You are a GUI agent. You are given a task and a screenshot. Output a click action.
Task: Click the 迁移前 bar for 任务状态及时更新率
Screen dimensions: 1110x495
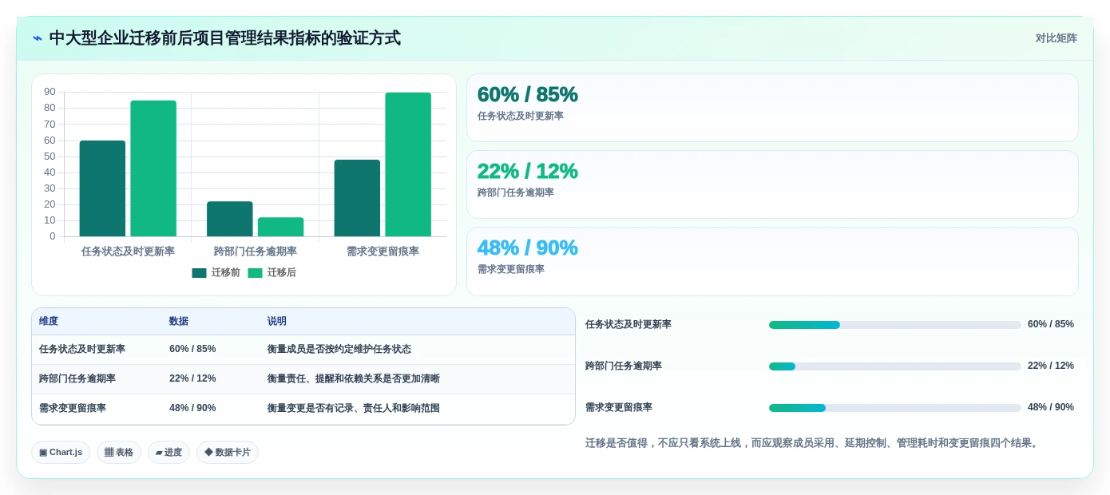coord(102,188)
